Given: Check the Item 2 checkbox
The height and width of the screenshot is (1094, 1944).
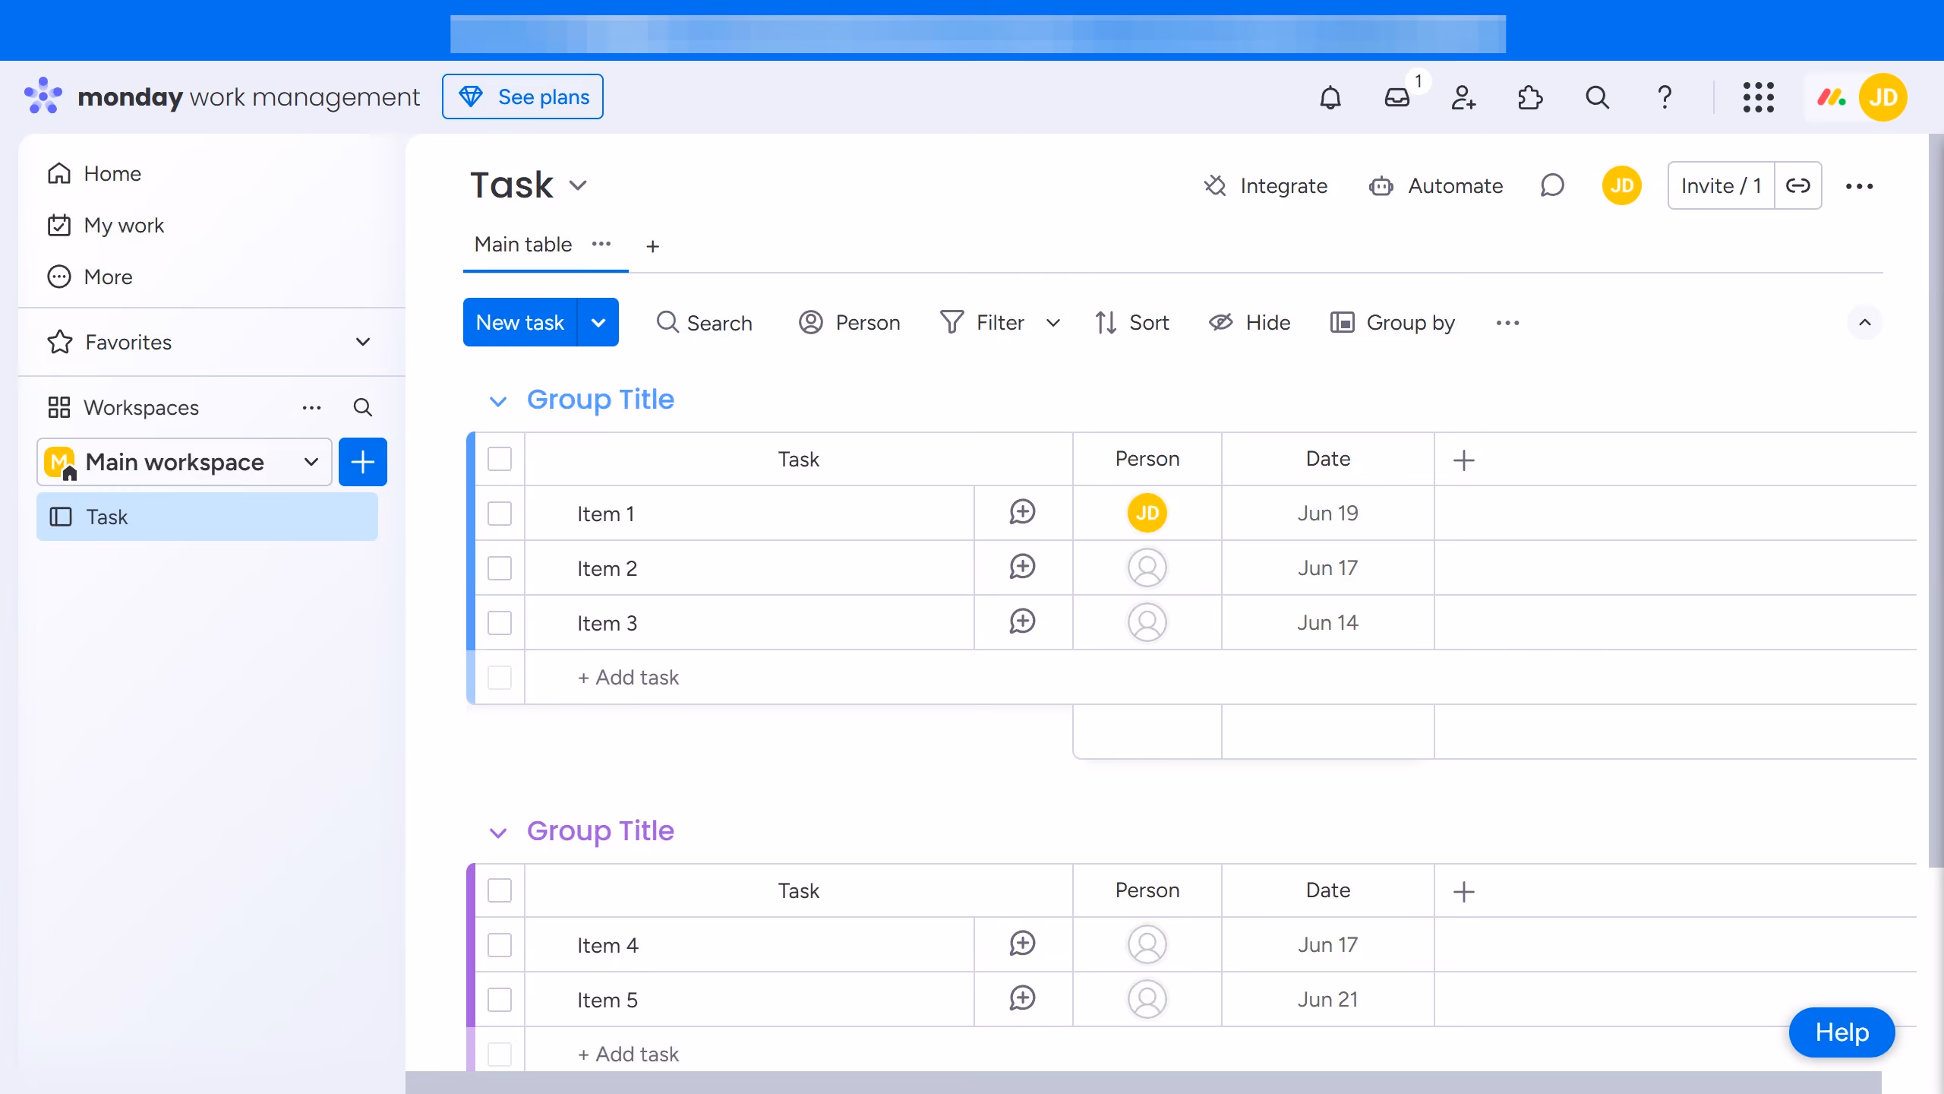Looking at the screenshot, I should (x=500, y=568).
